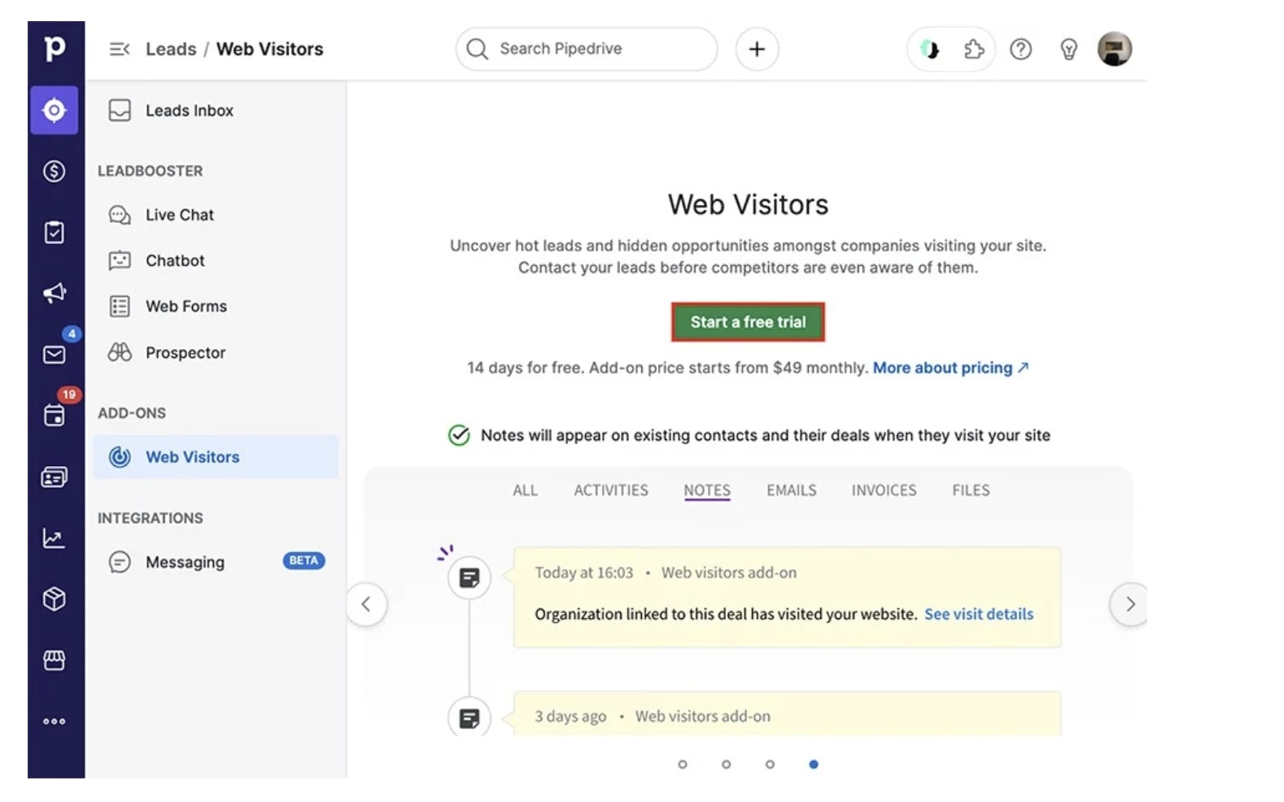1284x802 pixels.
Task: Open the Help question mark icon
Action: (x=1020, y=50)
